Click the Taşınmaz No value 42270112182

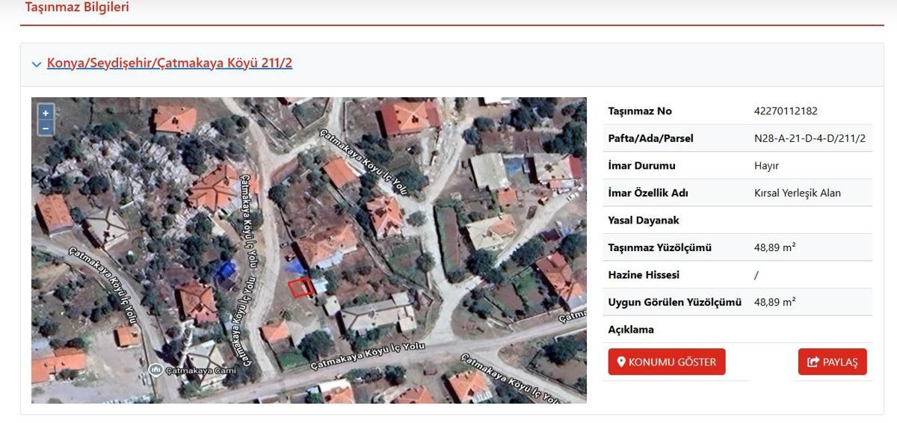[x=786, y=111]
